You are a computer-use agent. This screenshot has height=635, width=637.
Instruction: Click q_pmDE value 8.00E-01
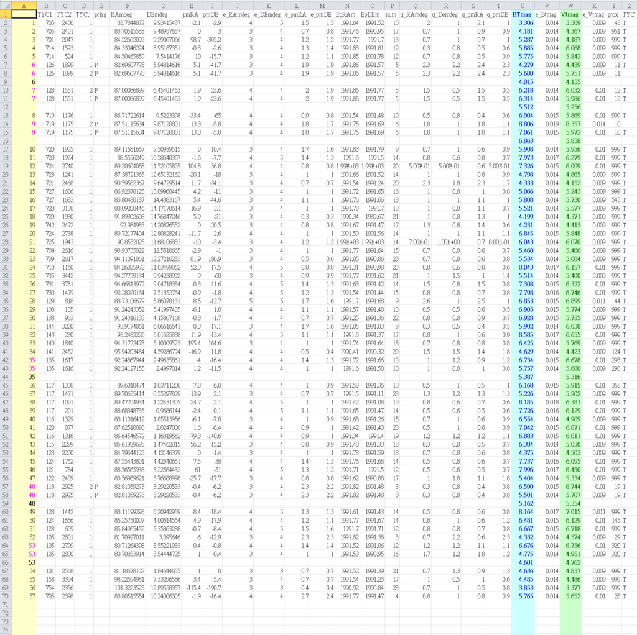tap(499, 242)
